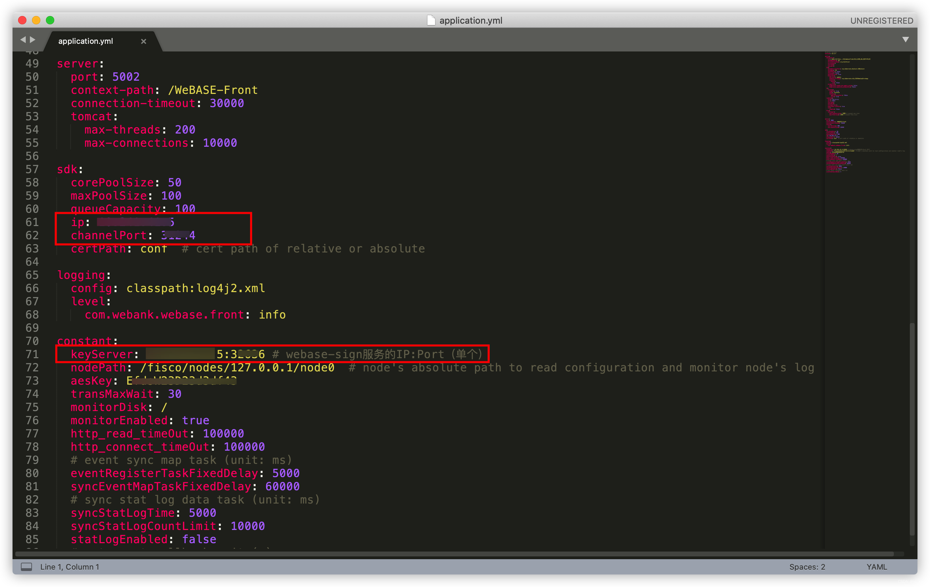
Task: Toggle the side bar status icon
Action: (x=26, y=566)
